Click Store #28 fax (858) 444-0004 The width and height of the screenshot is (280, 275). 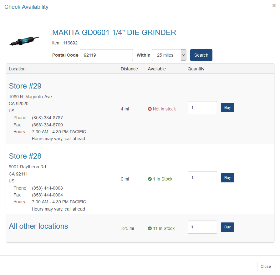[47, 195]
